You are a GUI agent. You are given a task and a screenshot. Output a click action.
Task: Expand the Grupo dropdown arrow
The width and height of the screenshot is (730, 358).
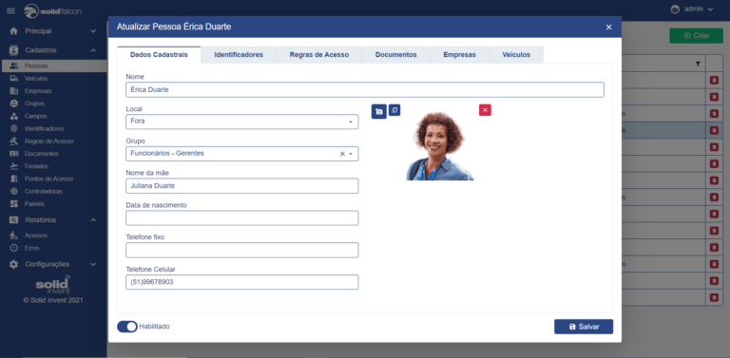pos(351,154)
